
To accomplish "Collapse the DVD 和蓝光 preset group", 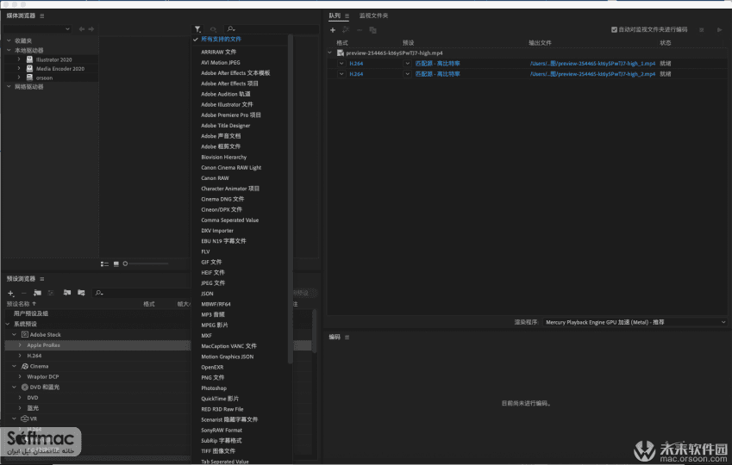I will (x=15, y=387).
